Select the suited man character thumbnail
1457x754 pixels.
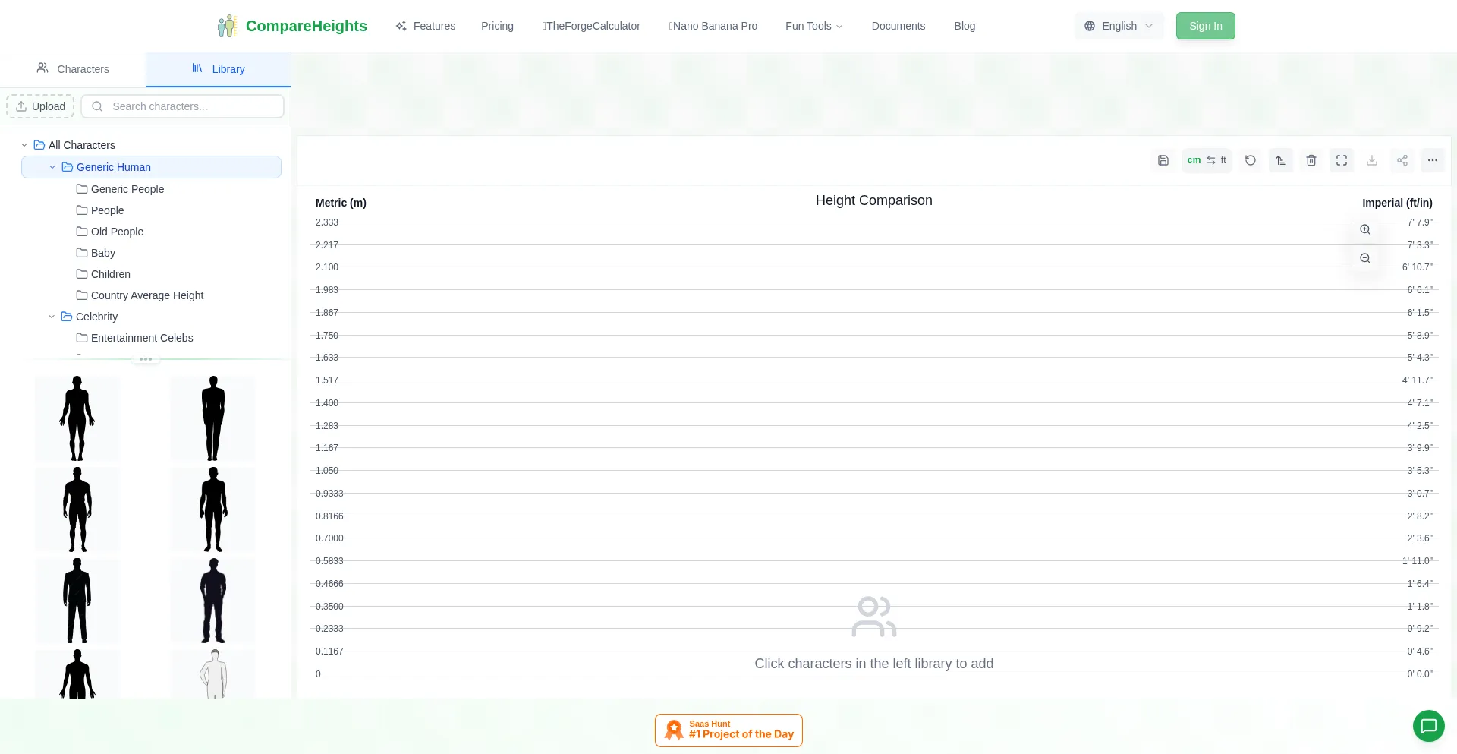[x=77, y=600]
